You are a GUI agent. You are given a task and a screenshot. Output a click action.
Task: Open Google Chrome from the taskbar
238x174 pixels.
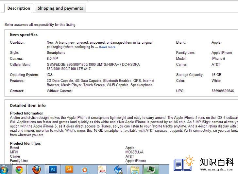pyautogui.click(x=19, y=169)
